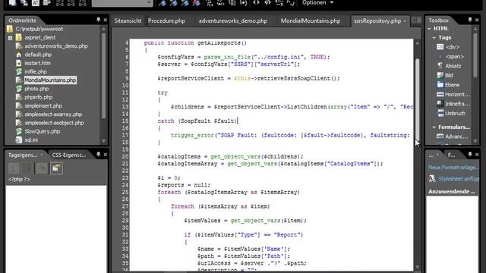The image size is (486, 273).
Task: Click the '$reports = null;' code line
Action: pyautogui.click(x=184, y=185)
